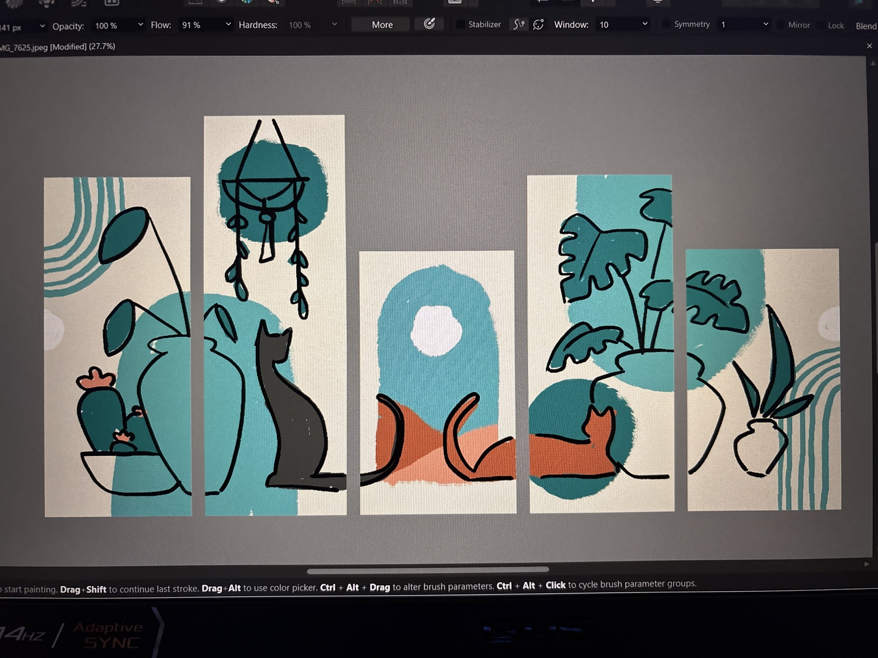This screenshot has height=658, width=878.
Task: Close the IMG_7625.jpeg document with X
Action: [x=869, y=46]
